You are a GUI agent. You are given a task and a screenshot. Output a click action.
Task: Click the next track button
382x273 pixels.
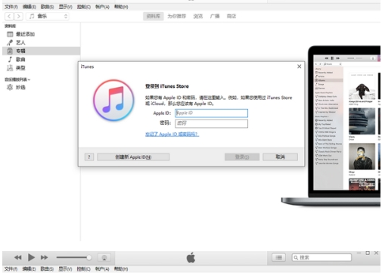[x=44, y=257]
